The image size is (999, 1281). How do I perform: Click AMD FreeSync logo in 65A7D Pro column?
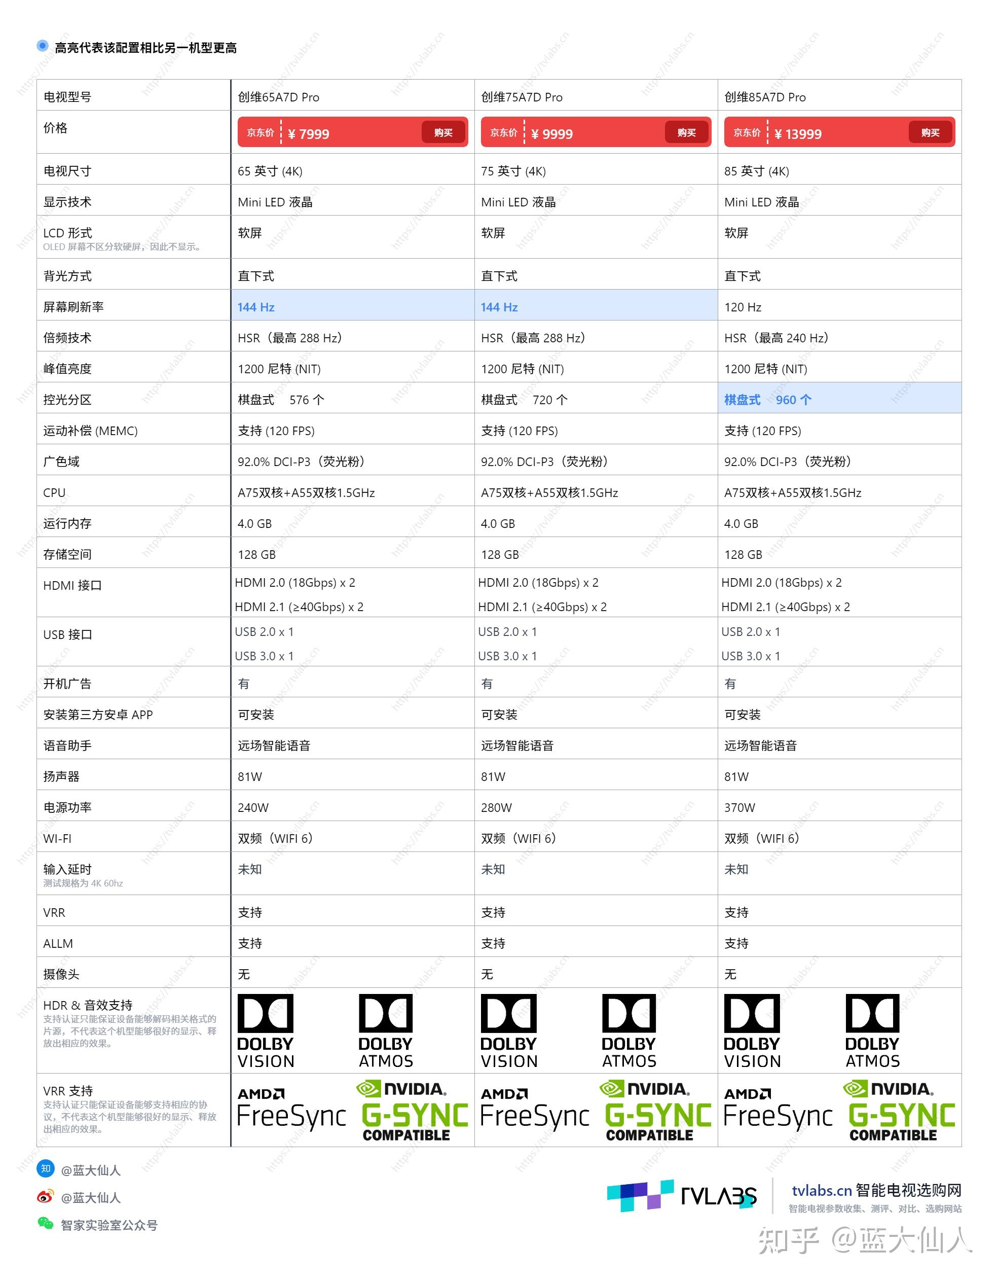pos(291,1110)
